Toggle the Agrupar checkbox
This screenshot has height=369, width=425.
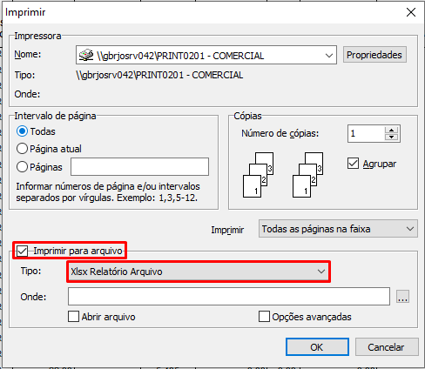353,164
